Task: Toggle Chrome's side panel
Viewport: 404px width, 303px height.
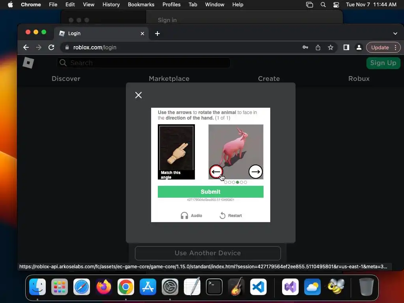Action: click(x=346, y=47)
